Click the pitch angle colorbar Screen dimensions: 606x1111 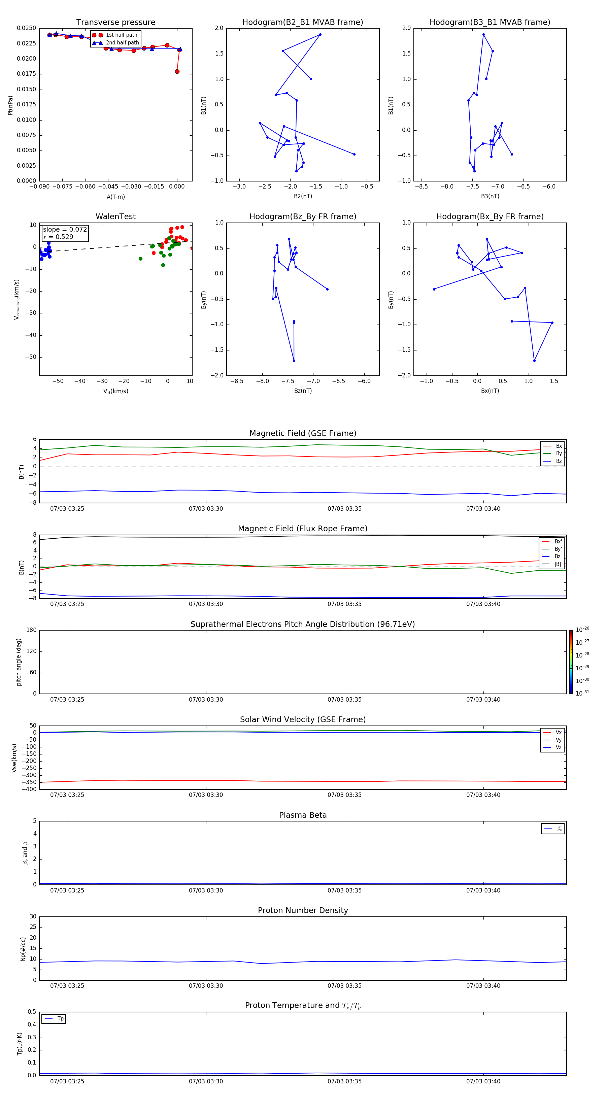pos(571,662)
